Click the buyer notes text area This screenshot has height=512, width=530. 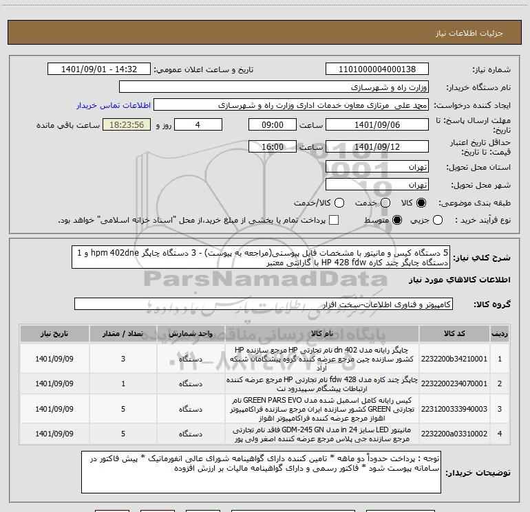point(261,472)
